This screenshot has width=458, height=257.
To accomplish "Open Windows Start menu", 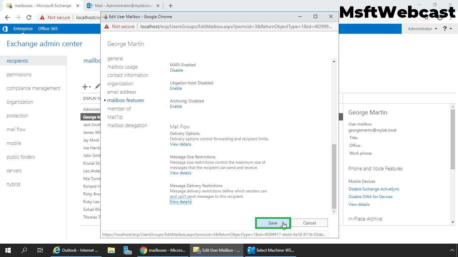I will [x=8, y=250].
